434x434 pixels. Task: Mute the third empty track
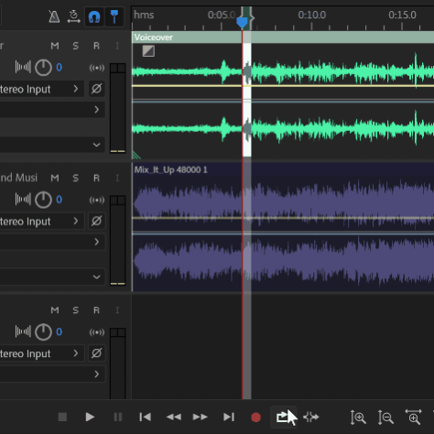click(x=55, y=310)
